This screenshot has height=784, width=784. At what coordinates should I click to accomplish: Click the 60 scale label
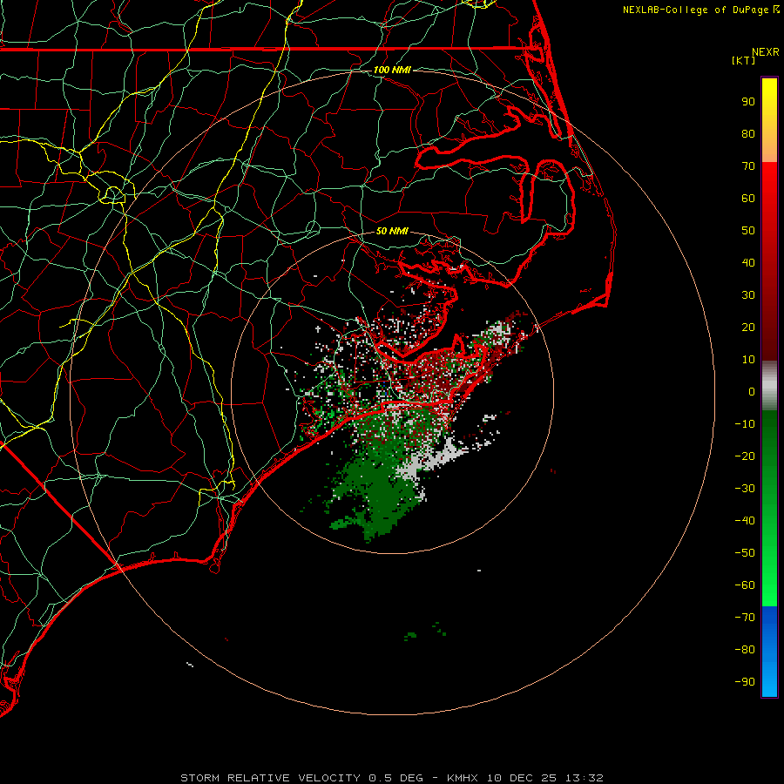[748, 198]
